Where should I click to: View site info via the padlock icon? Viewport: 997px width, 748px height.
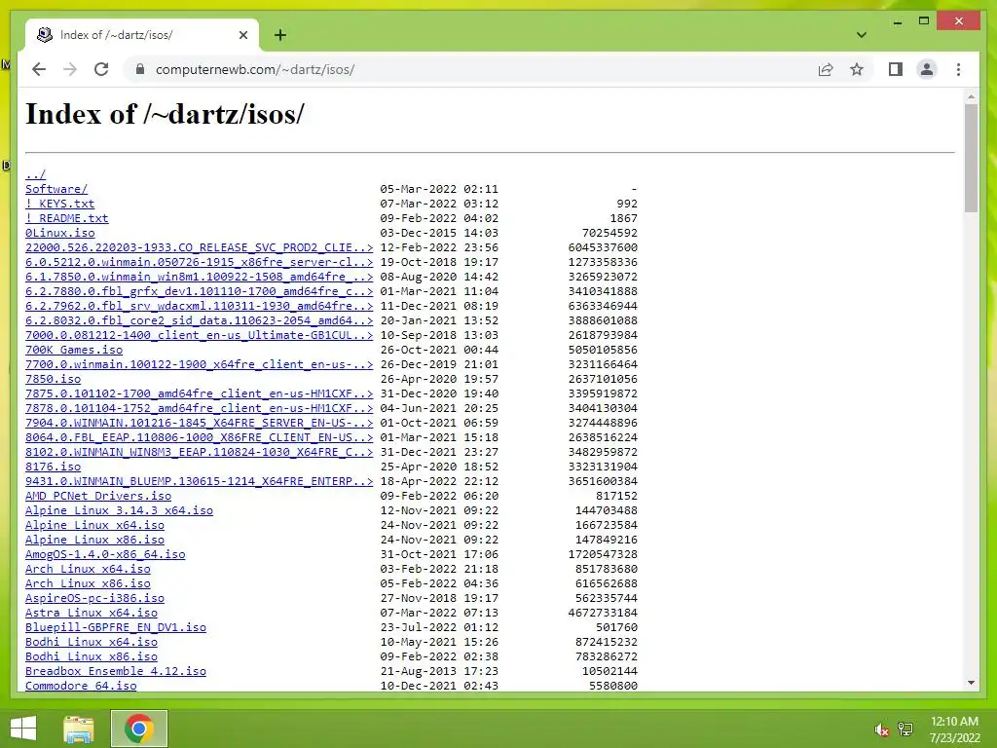140,69
